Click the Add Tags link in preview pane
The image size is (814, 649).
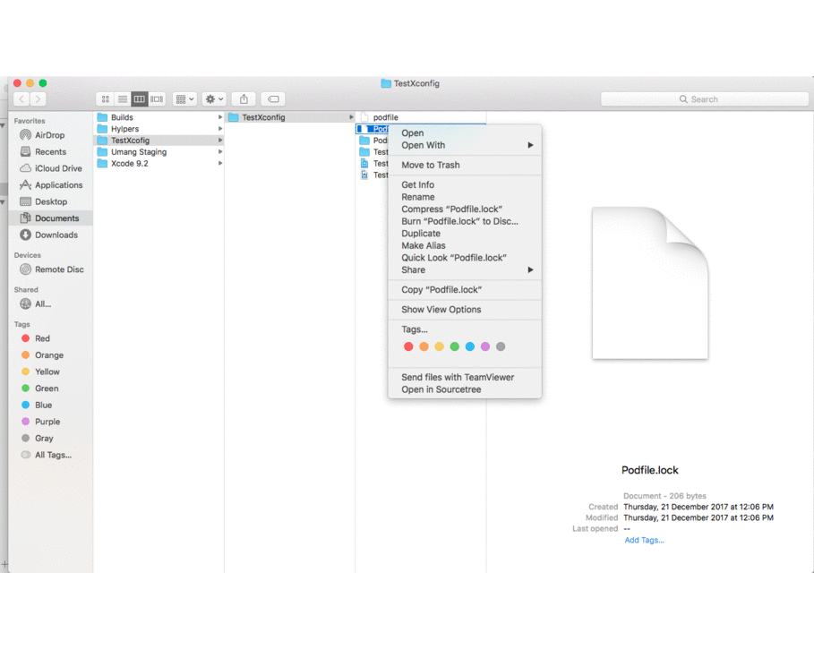644,540
